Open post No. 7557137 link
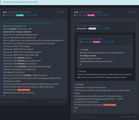The width and height of the screenshot is (139, 120). (101, 15)
